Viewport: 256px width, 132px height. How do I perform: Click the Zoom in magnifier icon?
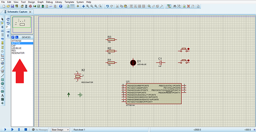pyautogui.click(x=87, y=6)
